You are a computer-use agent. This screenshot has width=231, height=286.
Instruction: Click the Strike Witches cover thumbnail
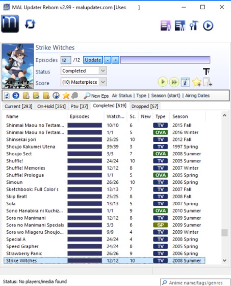point(18,66)
